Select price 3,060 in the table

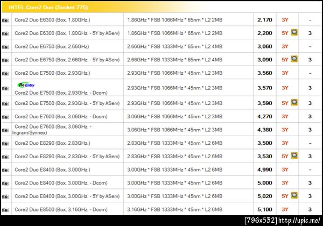[265, 46]
